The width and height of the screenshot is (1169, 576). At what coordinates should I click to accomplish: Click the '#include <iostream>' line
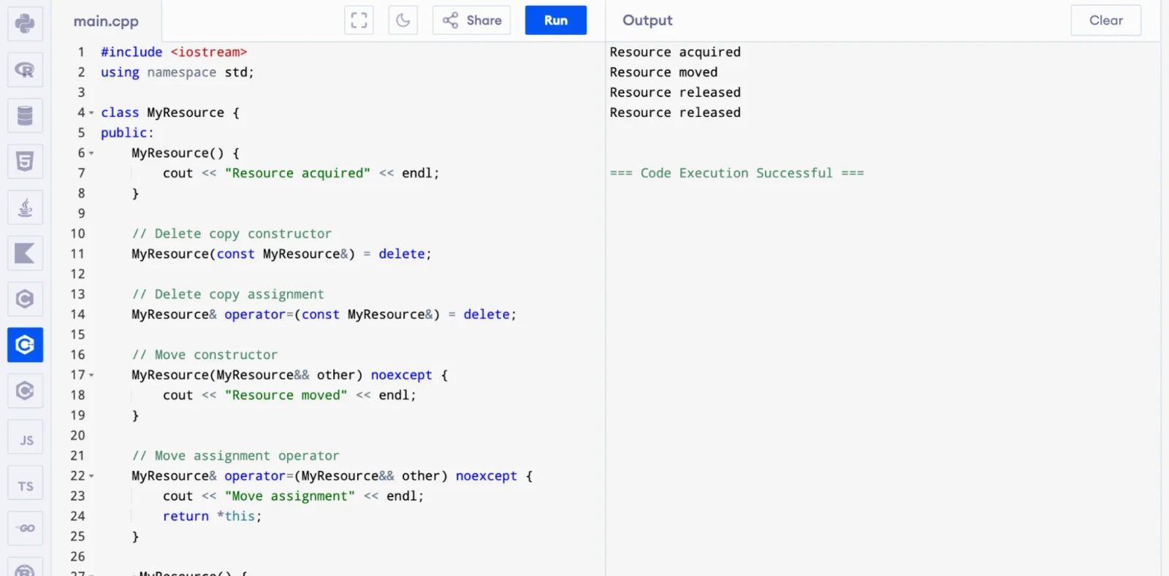pyautogui.click(x=174, y=52)
